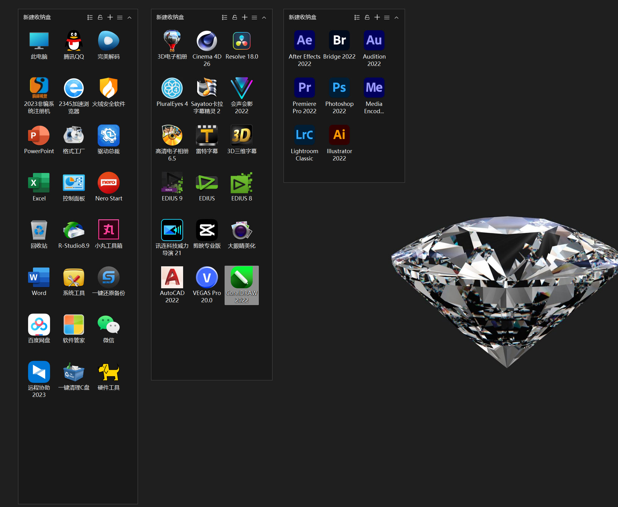The image size is (618, 507).
Task: Toggle lock on third 新建收纳盒
Action: click(367, 17)
